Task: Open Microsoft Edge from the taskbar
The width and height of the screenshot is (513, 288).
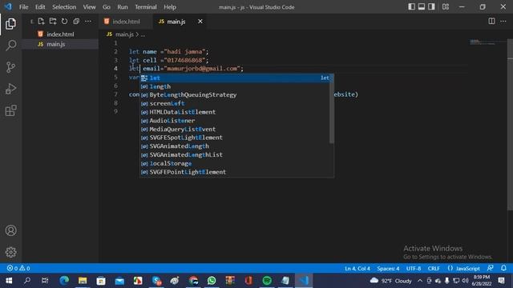Action: coord(64,281)
